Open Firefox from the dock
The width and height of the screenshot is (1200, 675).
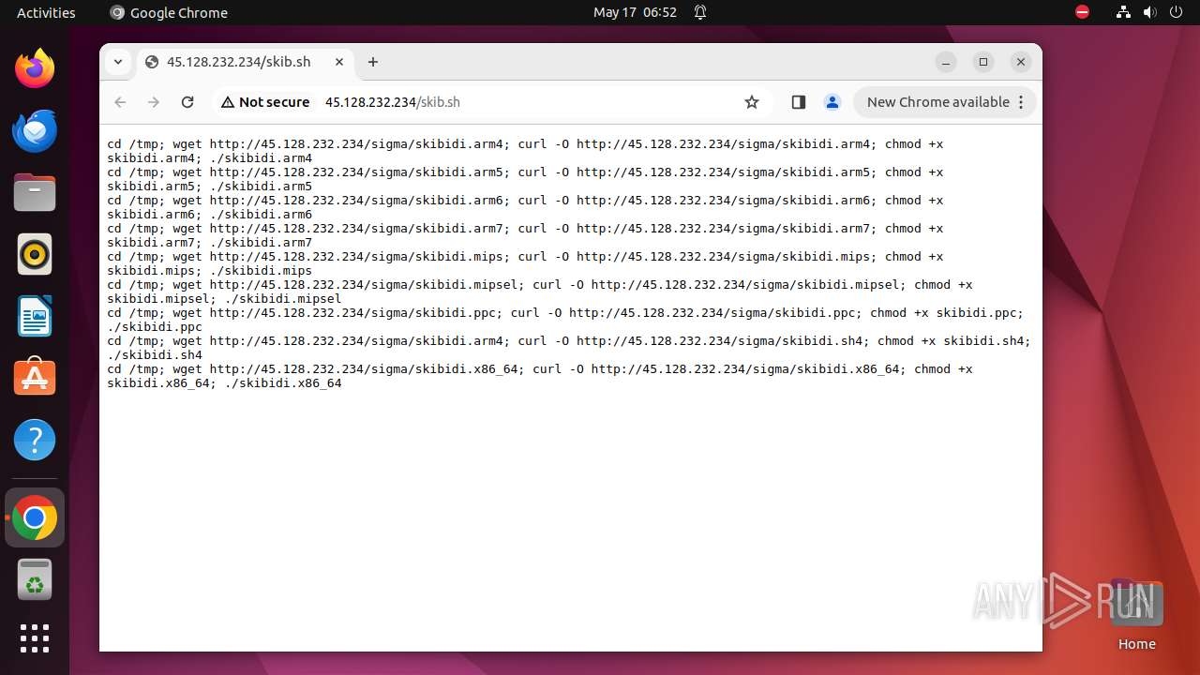point(35,68)
